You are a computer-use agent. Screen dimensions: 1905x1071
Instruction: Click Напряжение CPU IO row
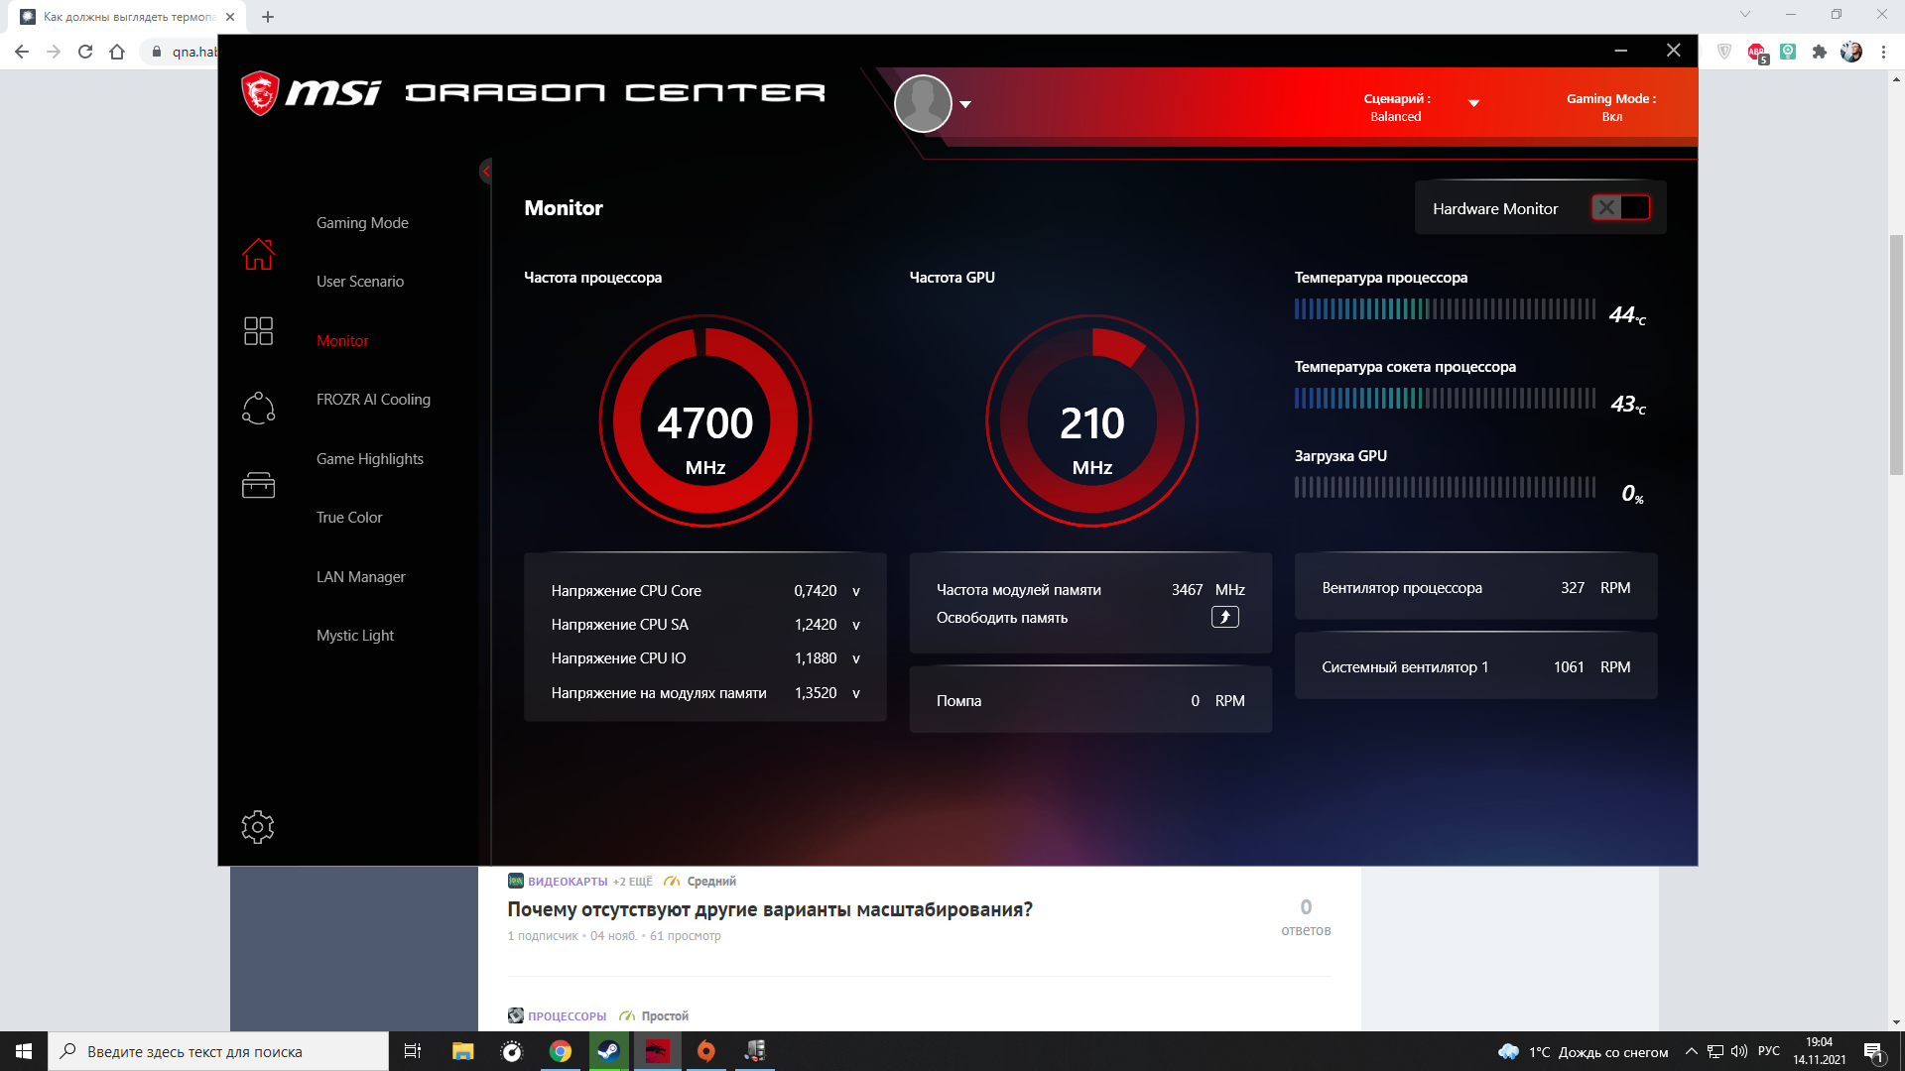tap(705, 658)
